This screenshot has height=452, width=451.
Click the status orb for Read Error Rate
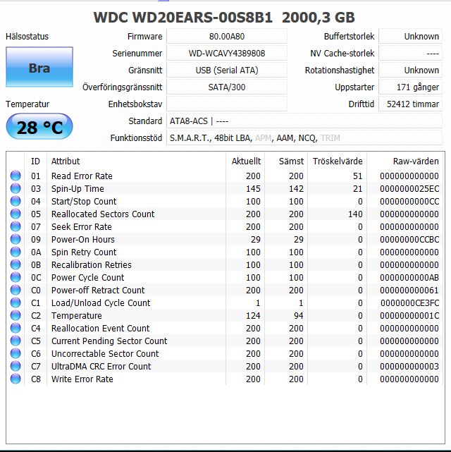point(16,176)
